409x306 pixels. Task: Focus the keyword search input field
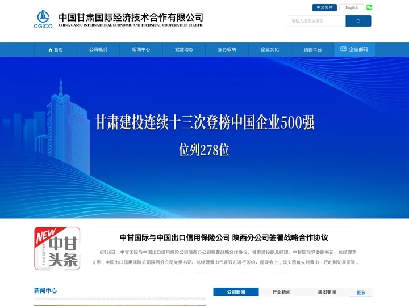coord(316,21)
